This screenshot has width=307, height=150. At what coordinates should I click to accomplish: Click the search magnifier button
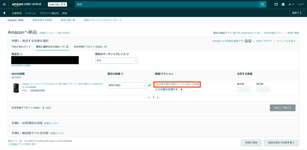point(263,4)
